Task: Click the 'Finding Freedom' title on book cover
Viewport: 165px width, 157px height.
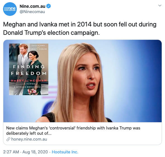Action: pyautogui.click(x=29, y=70)
